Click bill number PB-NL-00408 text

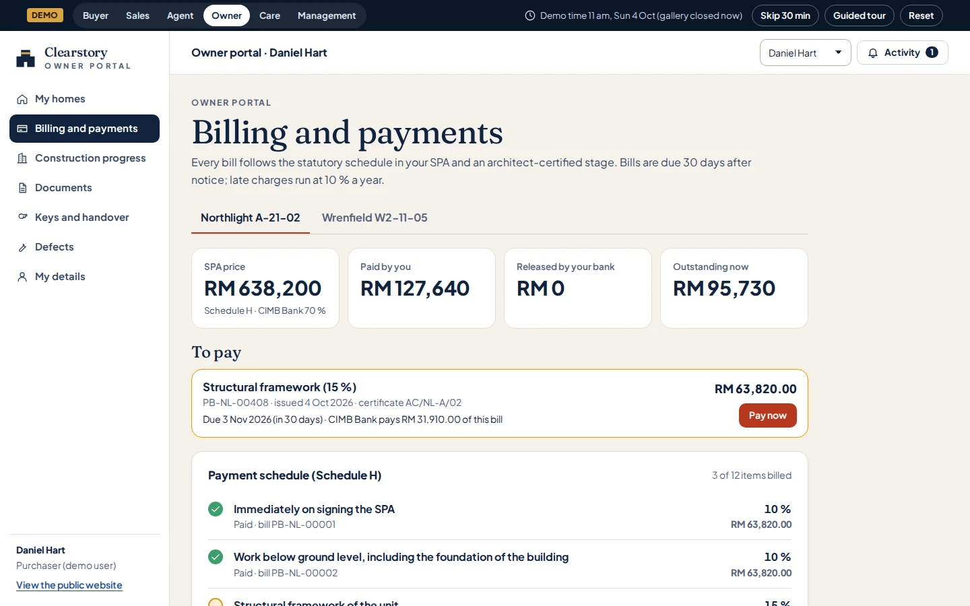(236, 403)
